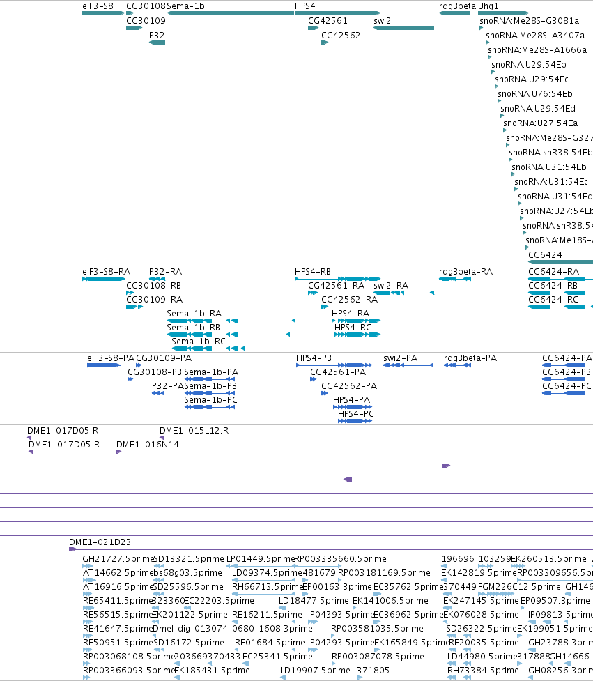Select the CG30109-PA protein label
593x681 pixels.
[164, 358]
